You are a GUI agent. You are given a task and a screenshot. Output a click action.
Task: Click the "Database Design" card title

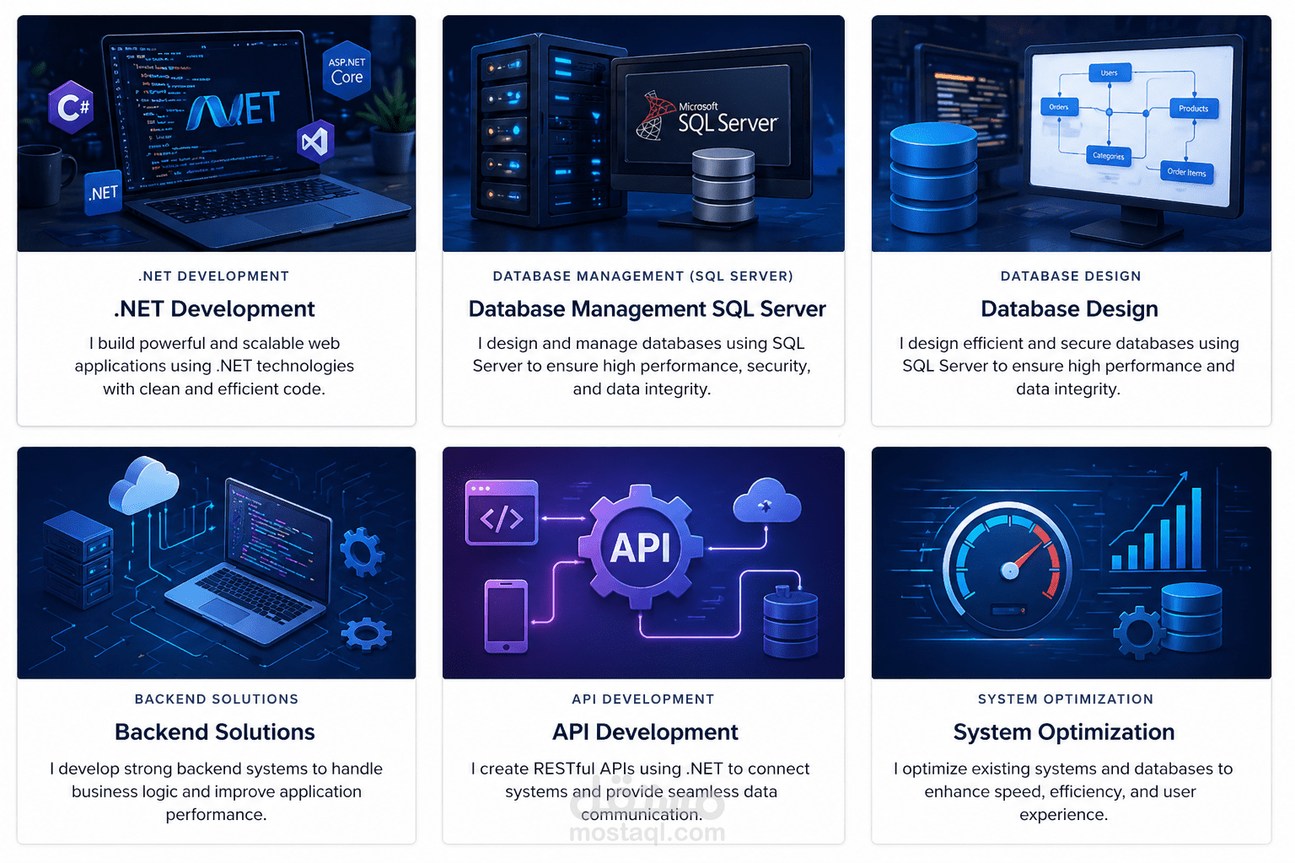point(1069,309)
